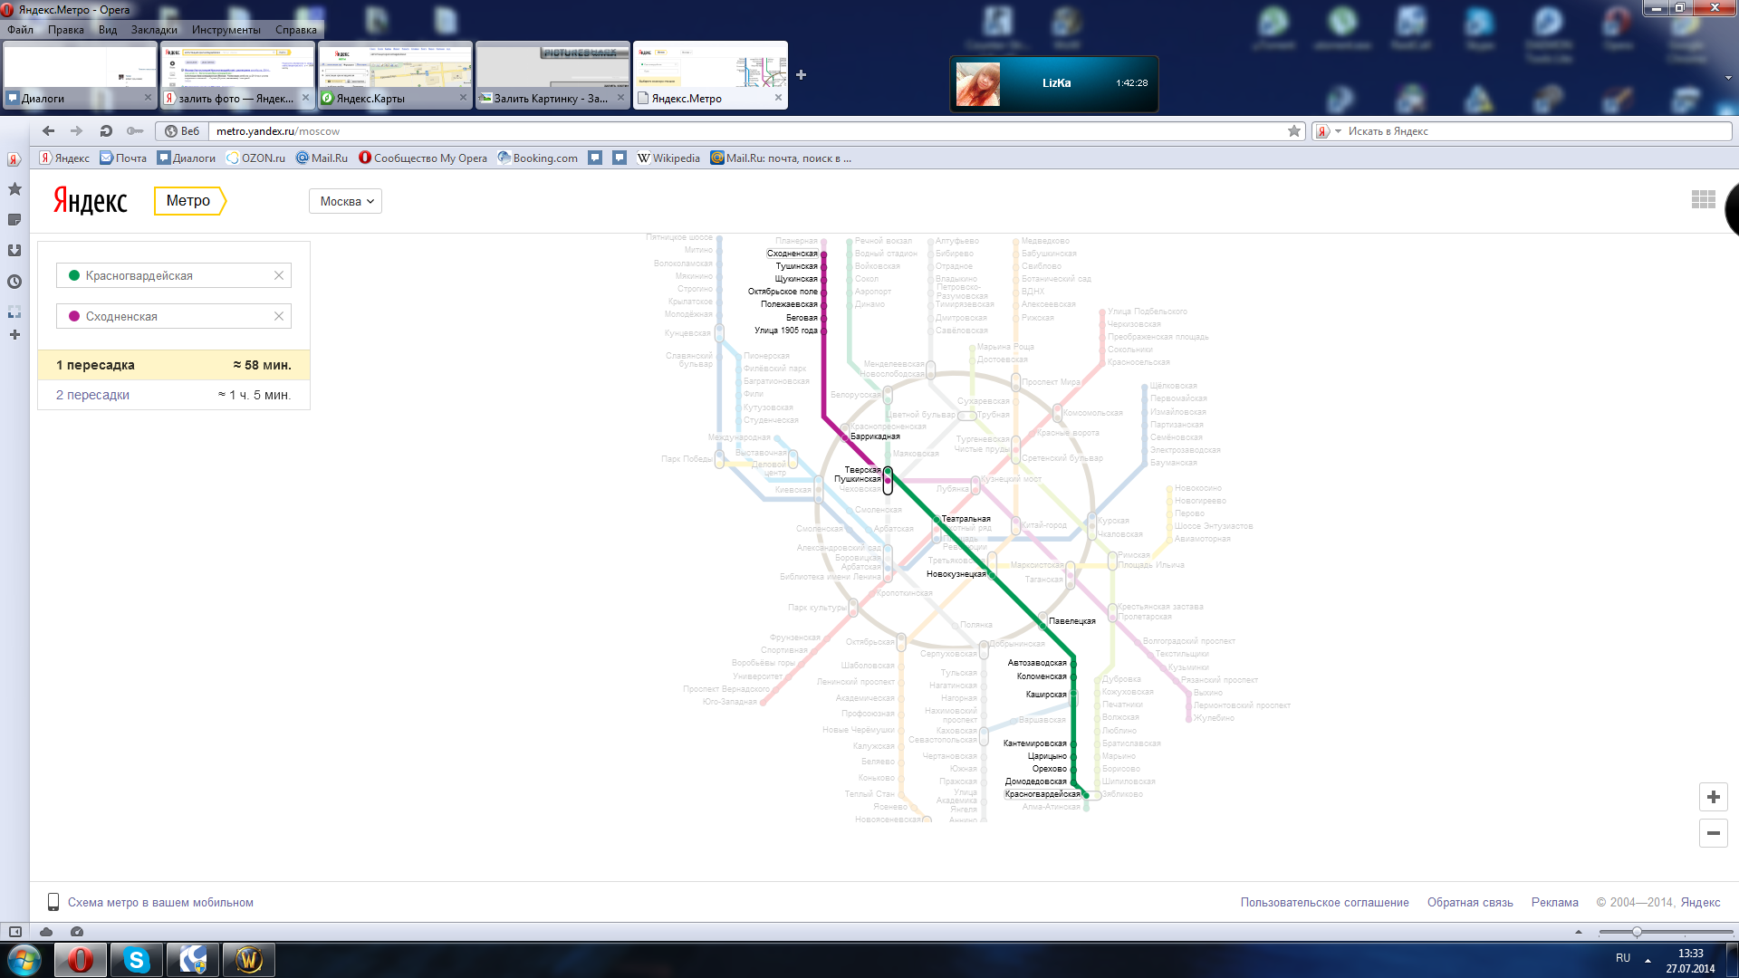The height and width of the screenshot is (978, 1739).
Task: Click the Сходненская destination input
Action: pyautogui.click(x=174, y=316)
